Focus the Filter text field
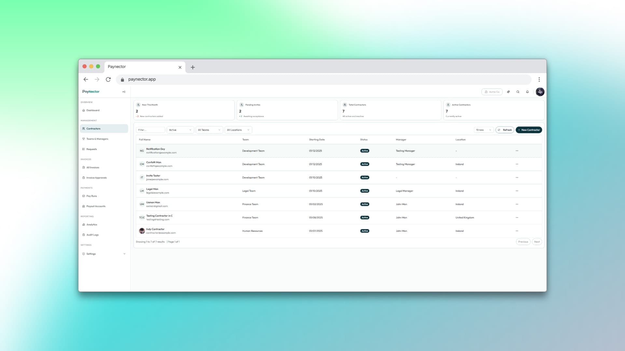Viewport: 625px width, 351px height. [150, 130]
